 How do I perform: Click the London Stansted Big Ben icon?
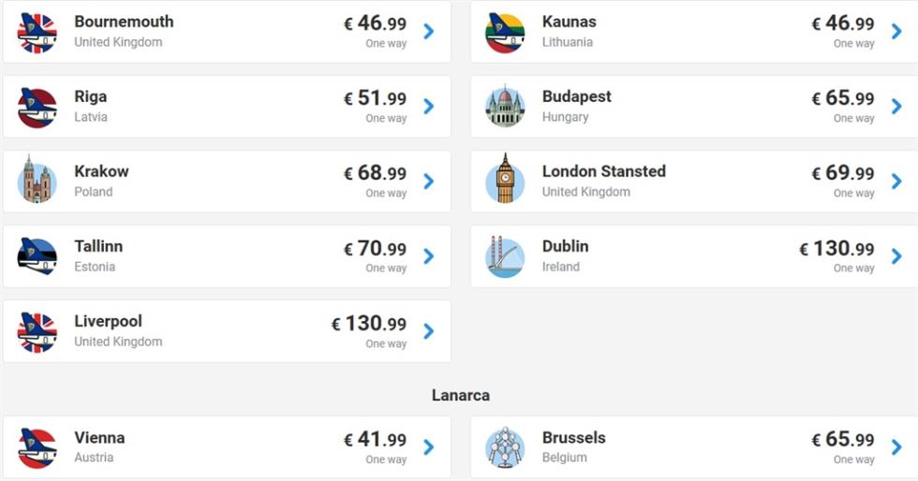tap(505, 179)
